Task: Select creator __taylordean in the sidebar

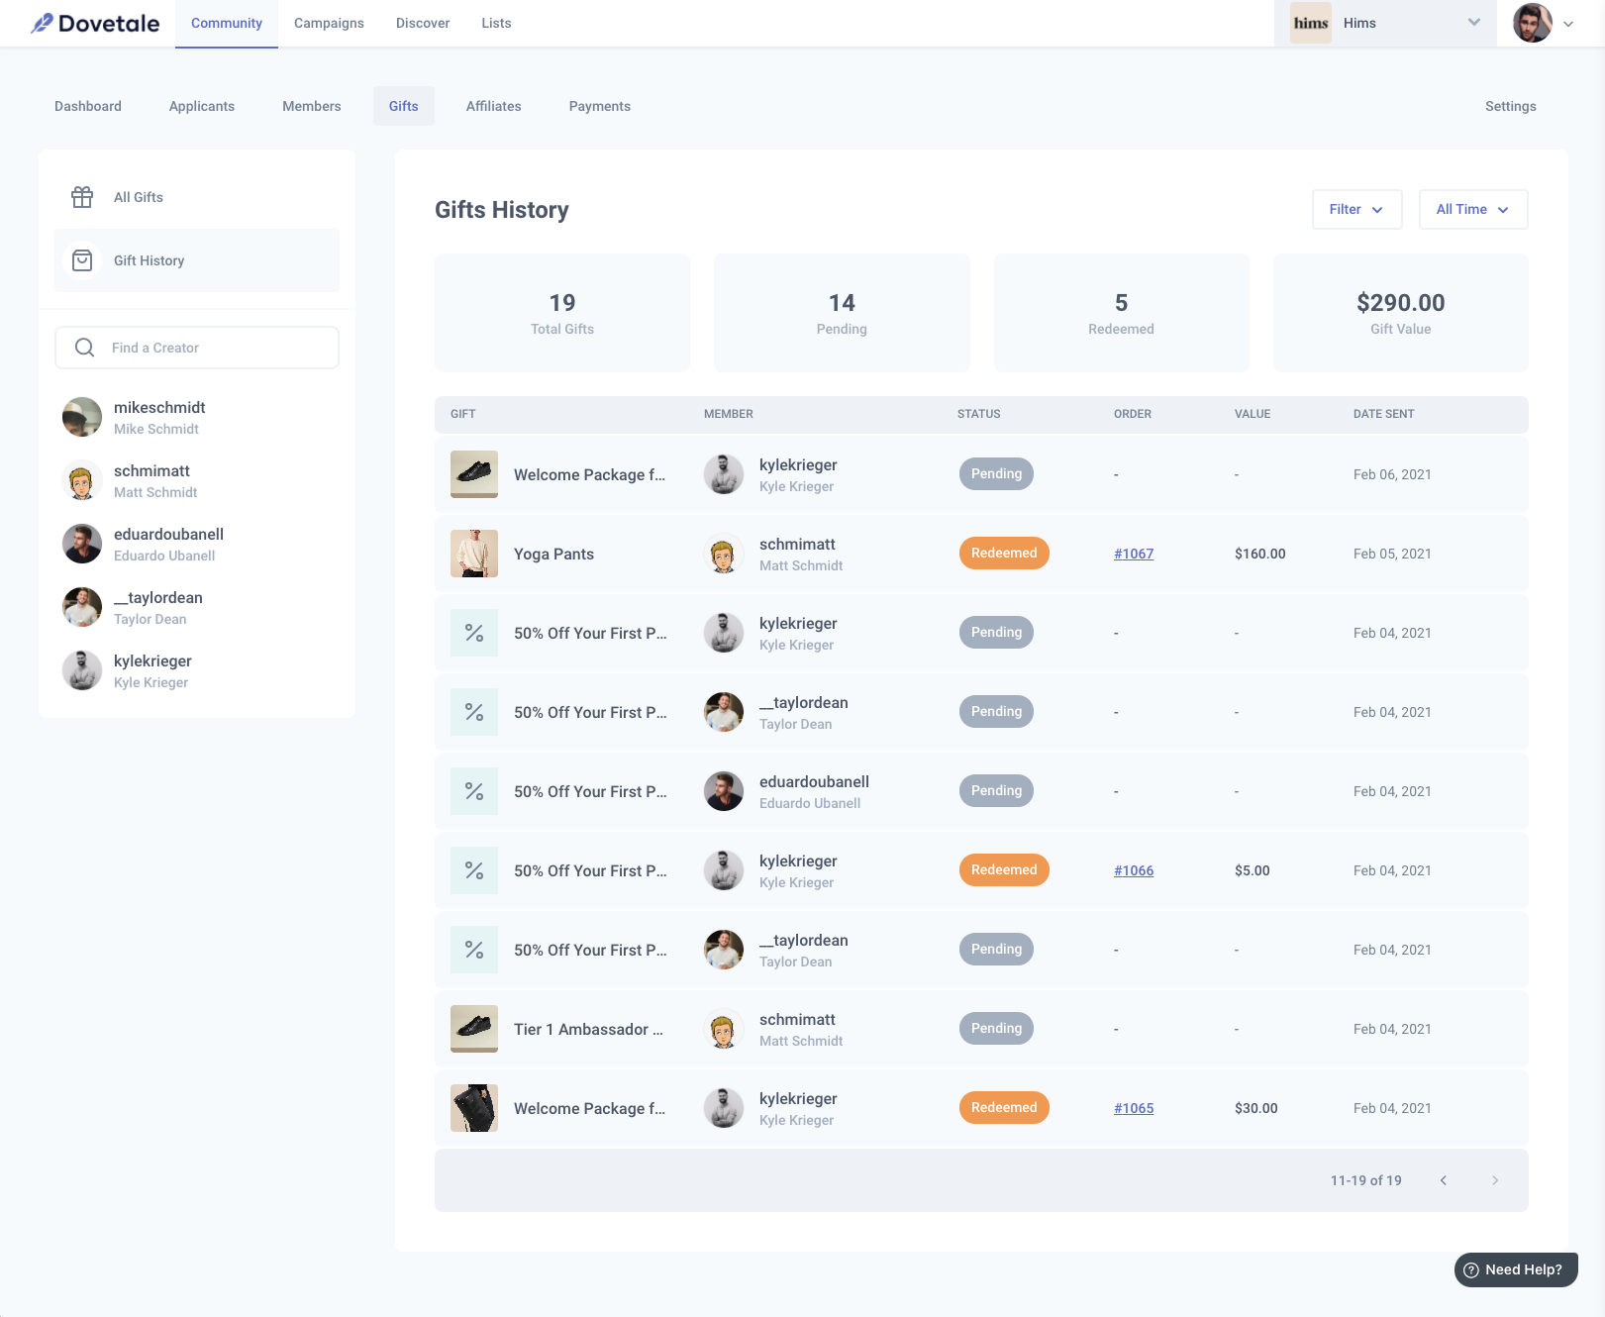Action: coord(197,607)
